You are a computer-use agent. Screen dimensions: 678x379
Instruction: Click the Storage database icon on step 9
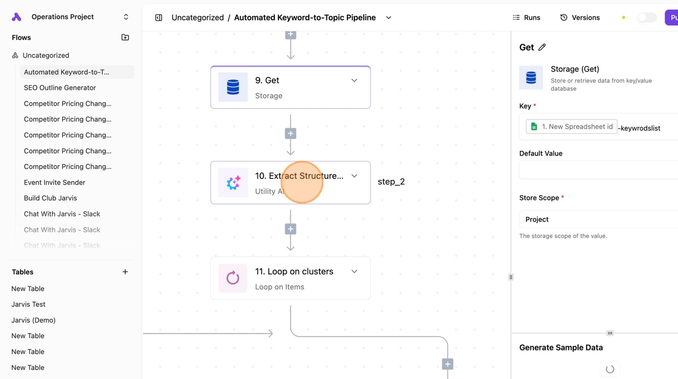(x=233, y=87)
